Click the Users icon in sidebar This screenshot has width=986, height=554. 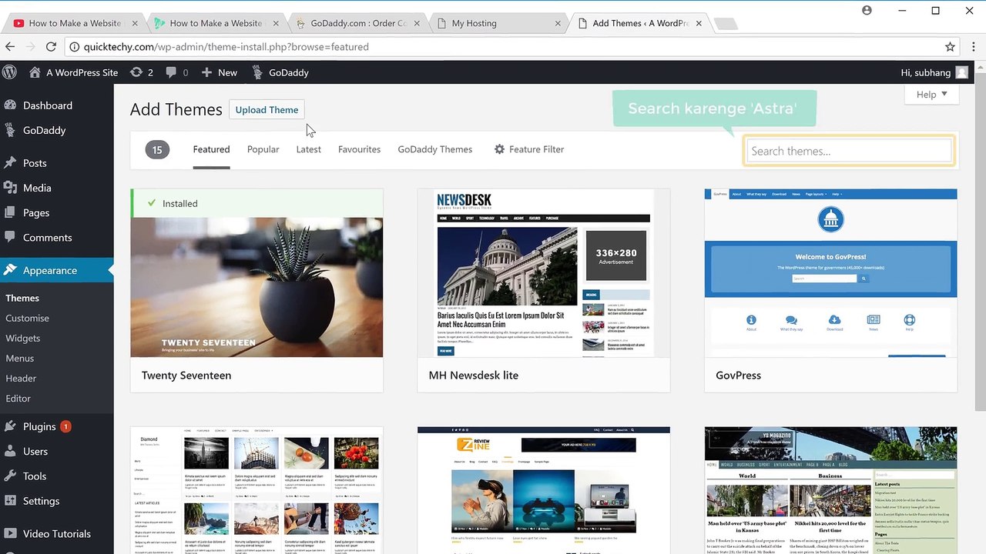pos(10,451)
